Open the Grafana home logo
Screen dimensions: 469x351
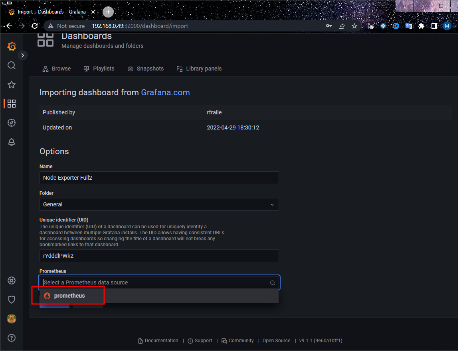(12, 46)
